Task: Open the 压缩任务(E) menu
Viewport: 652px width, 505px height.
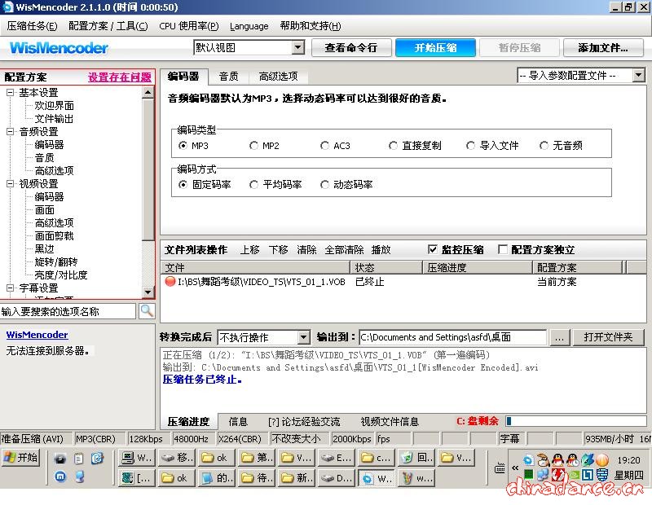Action: point(32,26)
